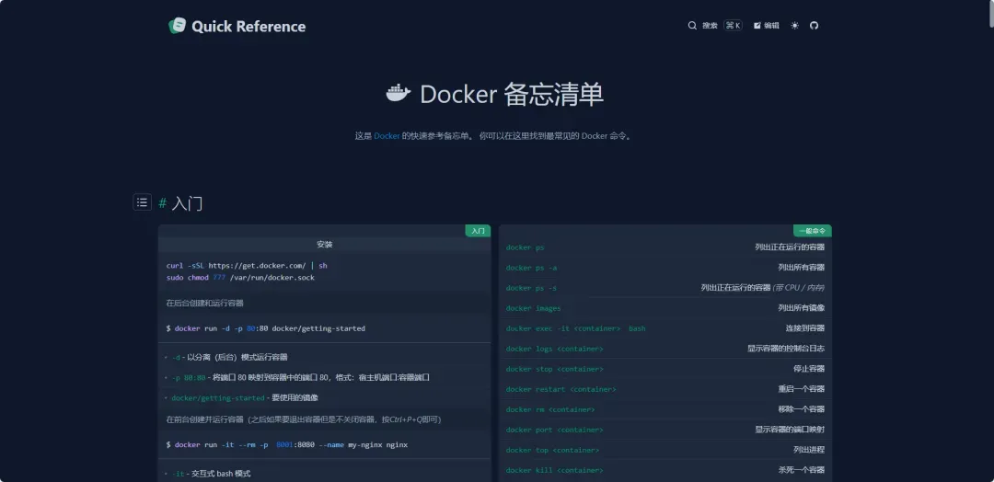Click docker logs <container> command

click(555, 349)
